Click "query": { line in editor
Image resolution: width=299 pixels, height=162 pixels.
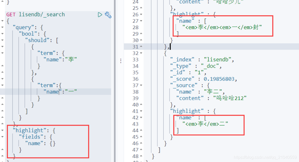pos(28,27)
